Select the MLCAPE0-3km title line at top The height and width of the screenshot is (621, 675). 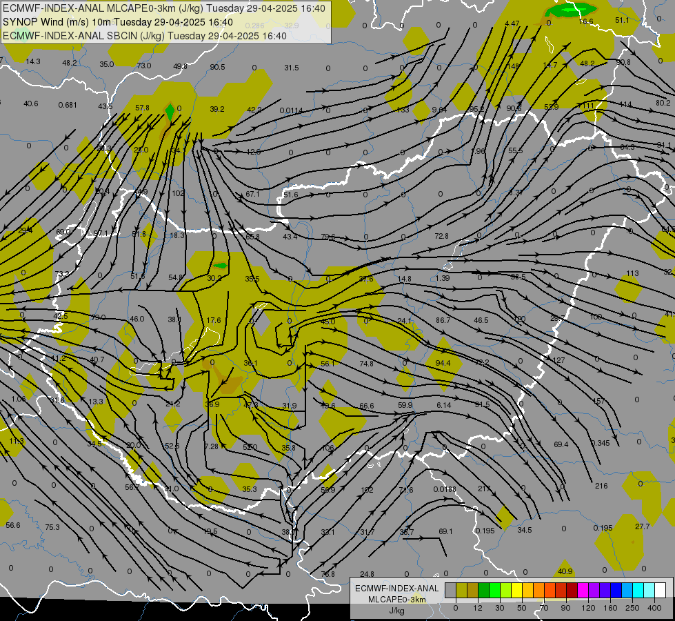tap(164, 8)
